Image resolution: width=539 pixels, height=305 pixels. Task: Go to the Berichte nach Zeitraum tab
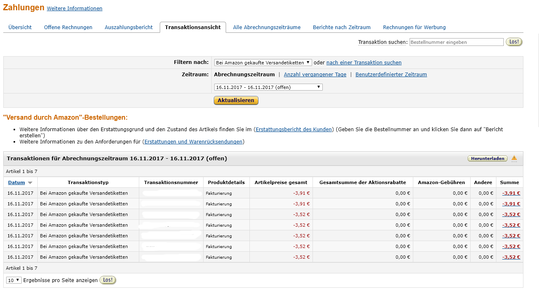[342, 27]
